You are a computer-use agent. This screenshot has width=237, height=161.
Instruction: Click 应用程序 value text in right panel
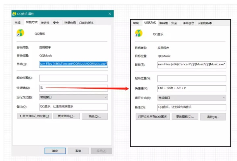tap(163, 48)
